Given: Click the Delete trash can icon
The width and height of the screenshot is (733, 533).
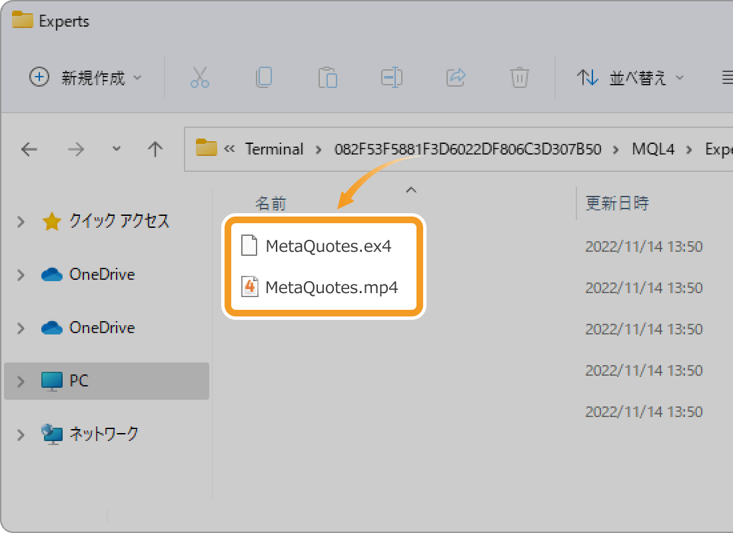Looking at the screenshot, I should (519, 77).
